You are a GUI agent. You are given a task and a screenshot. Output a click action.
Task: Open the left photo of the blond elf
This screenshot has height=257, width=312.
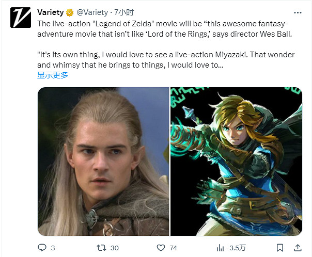click(x=103, y=162)
